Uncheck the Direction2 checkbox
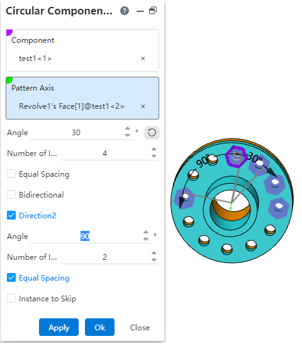 click(11, 215)
